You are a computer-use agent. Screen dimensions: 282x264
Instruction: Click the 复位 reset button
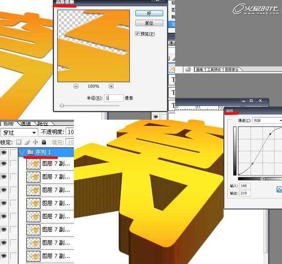(x=149, y=23)
